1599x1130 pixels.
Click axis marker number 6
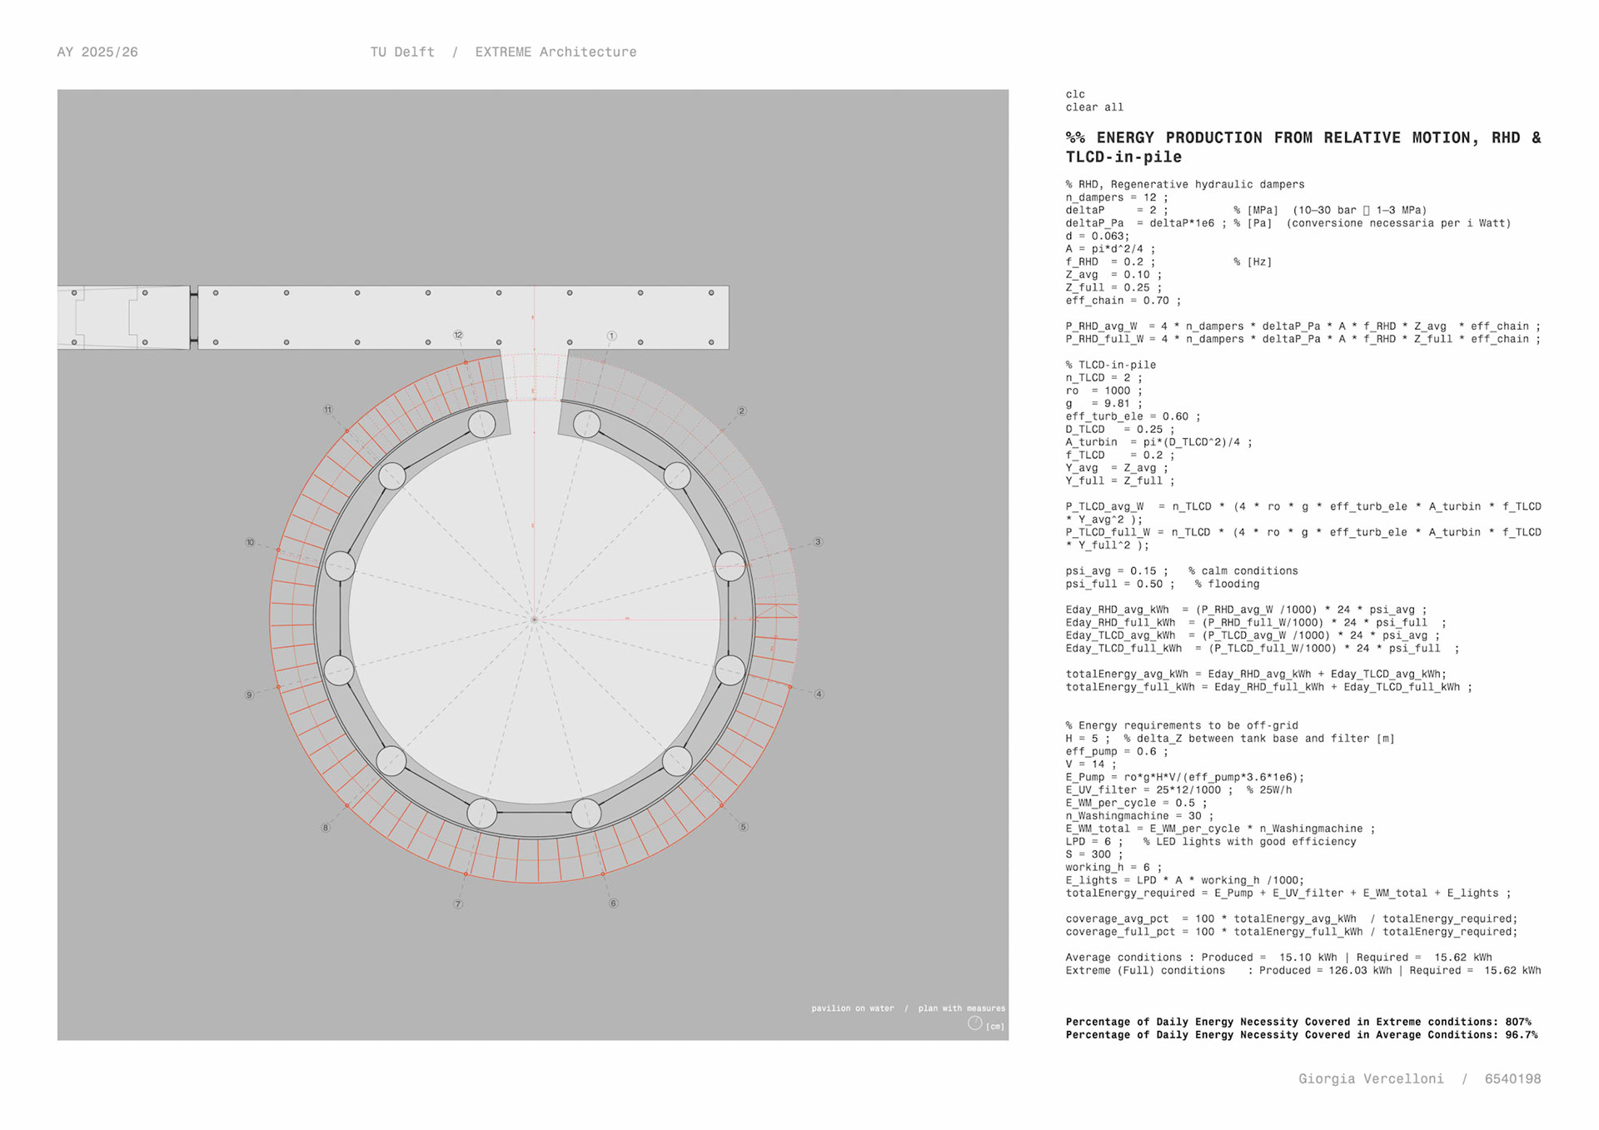click(613, 903)
